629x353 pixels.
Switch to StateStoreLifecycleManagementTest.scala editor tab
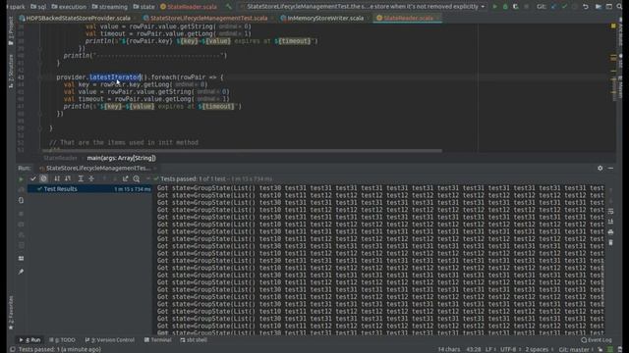tap(205, 18)
